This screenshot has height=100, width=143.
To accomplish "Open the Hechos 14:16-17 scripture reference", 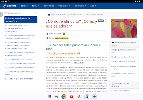I will click(x=58, y=78).
